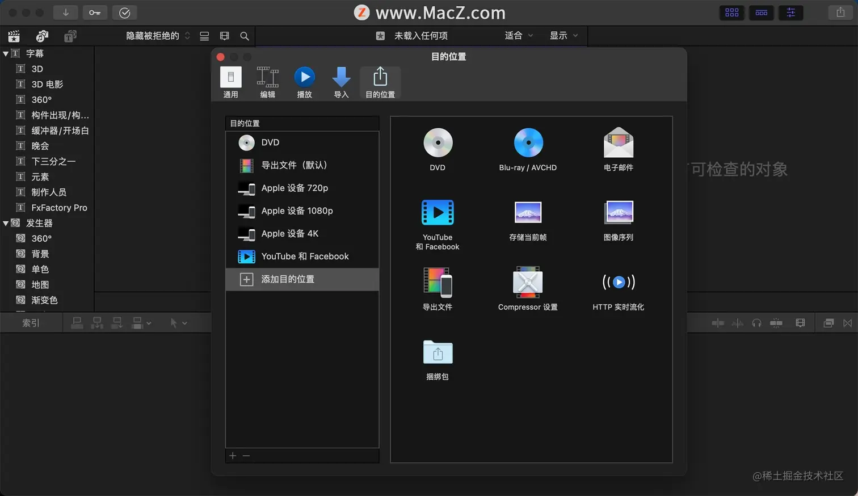This screenshot has height=496, width=858.
Task: Click the plus button below destinations list
Action: click(x=233, y=456)
